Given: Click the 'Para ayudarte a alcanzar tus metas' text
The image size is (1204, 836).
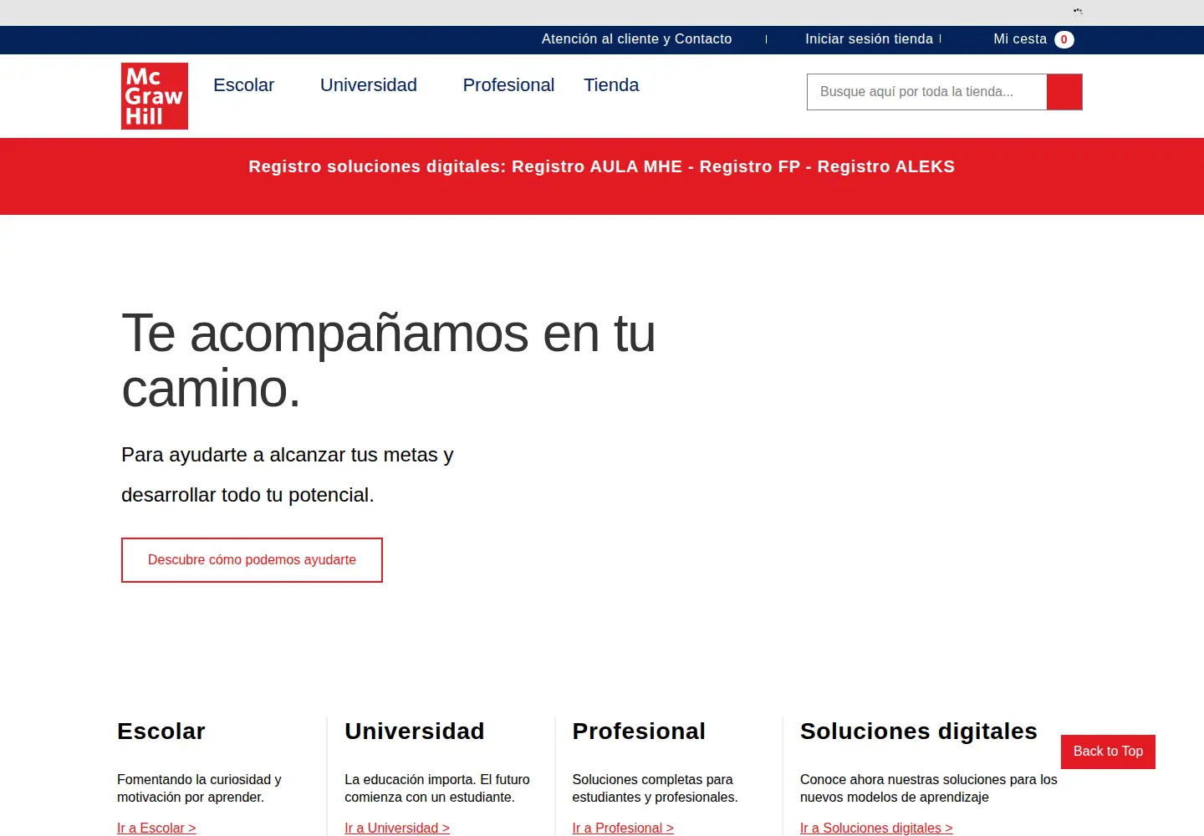Looking at the screenshot, I should tap(288, 475).
